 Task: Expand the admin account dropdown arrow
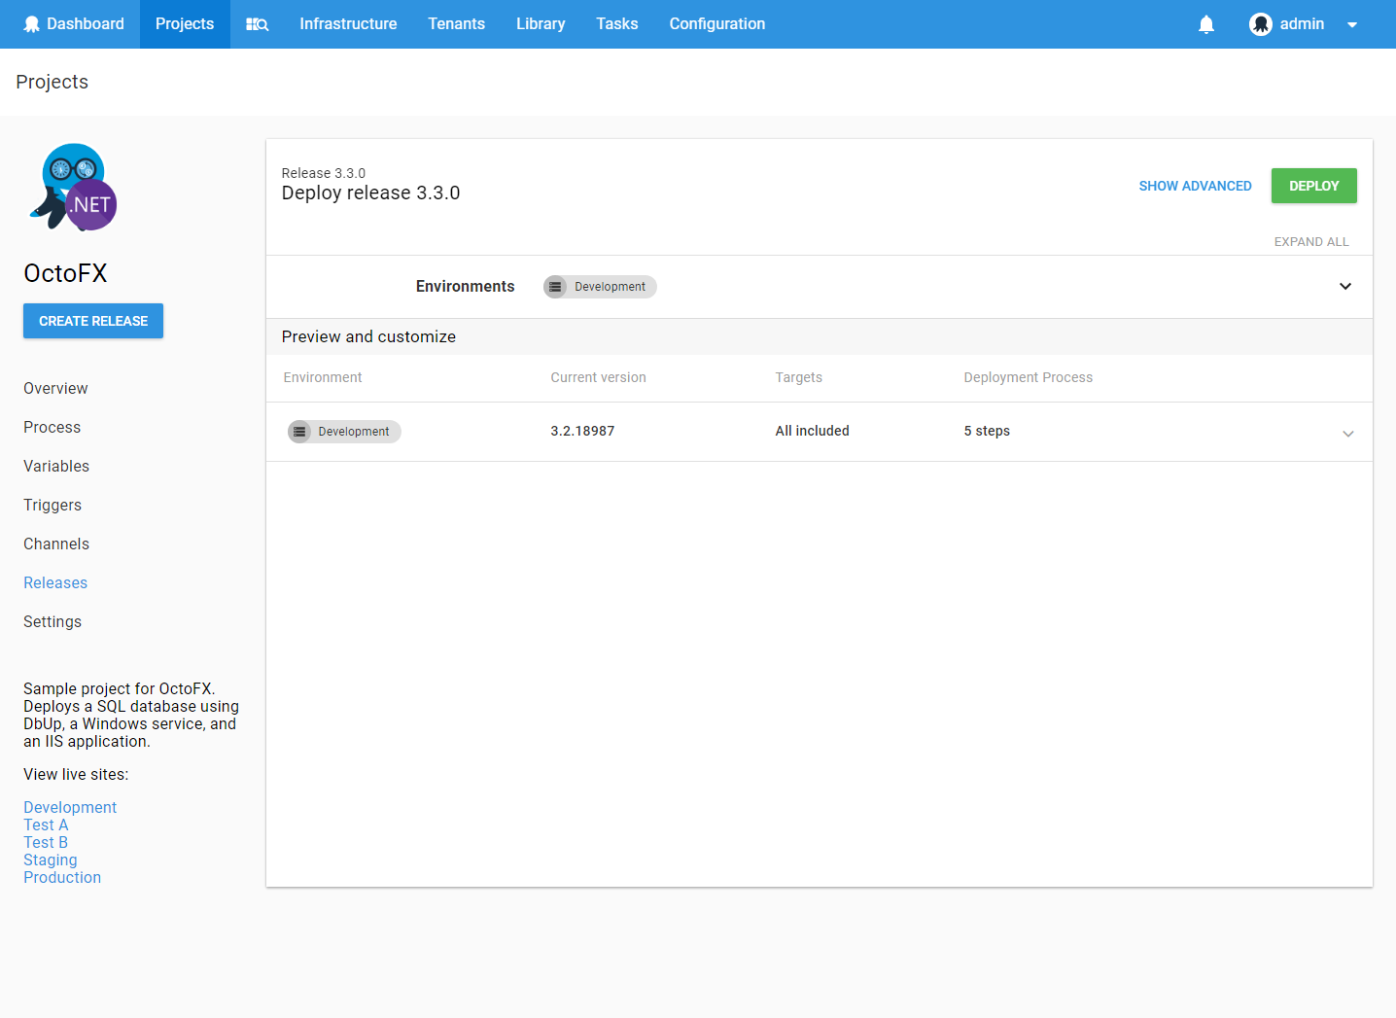click(1352, 24)
